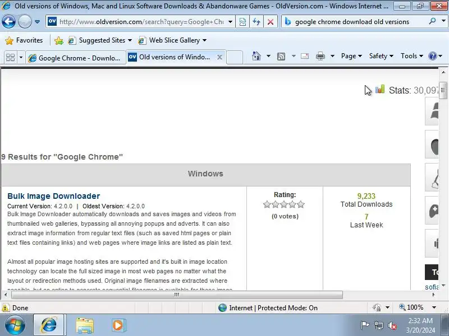
Task: Click Internet Protected Mode status text
Action: point(273,307)
